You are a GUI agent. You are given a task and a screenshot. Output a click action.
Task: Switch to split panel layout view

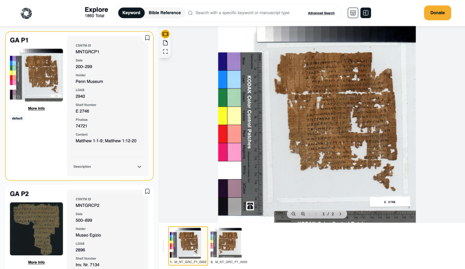coord(366,13)
